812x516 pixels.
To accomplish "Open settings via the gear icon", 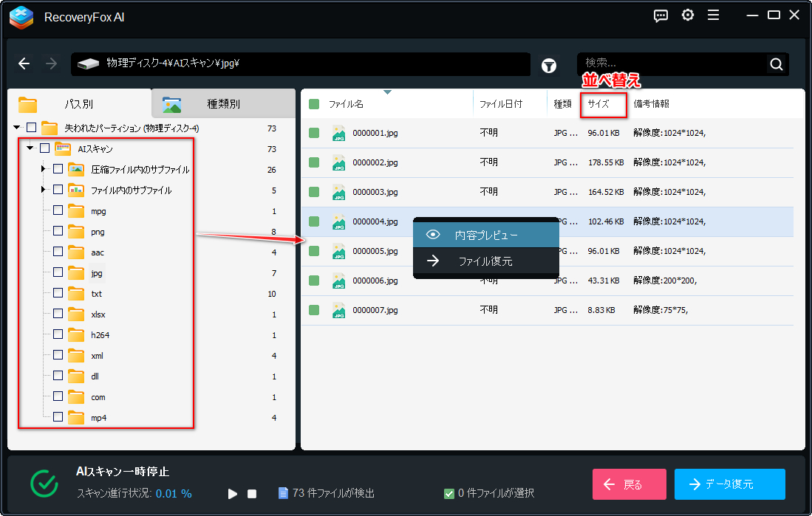I will 688,16.
